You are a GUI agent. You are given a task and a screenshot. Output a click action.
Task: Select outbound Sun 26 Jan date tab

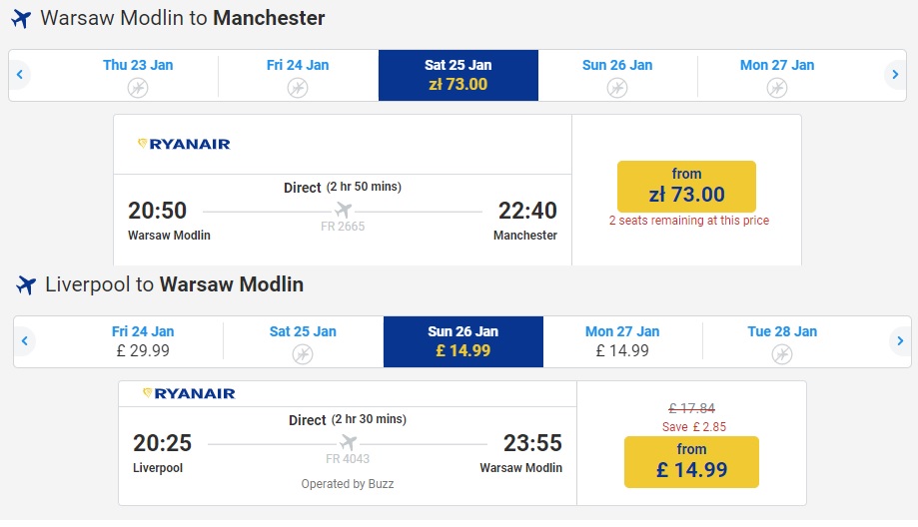(x=617, y=76)
